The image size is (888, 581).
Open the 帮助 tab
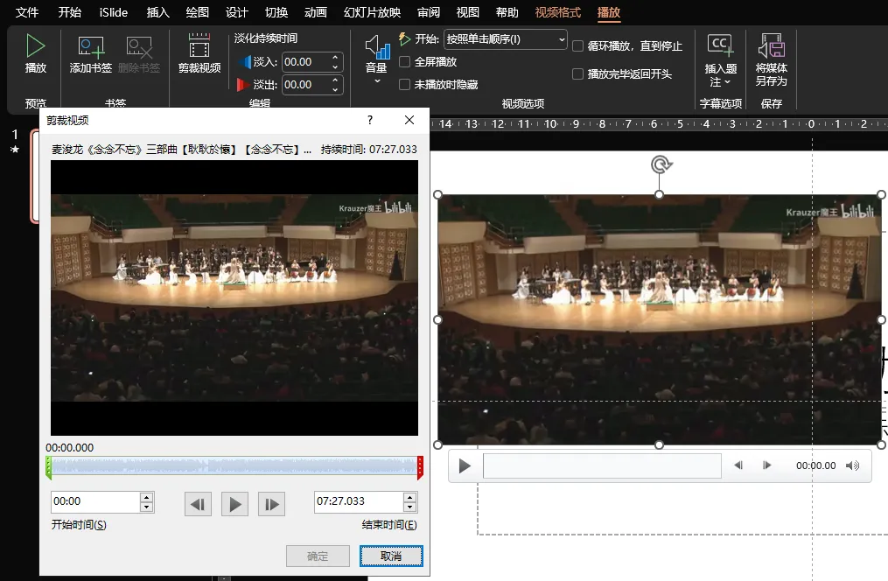tap(507, 12)
